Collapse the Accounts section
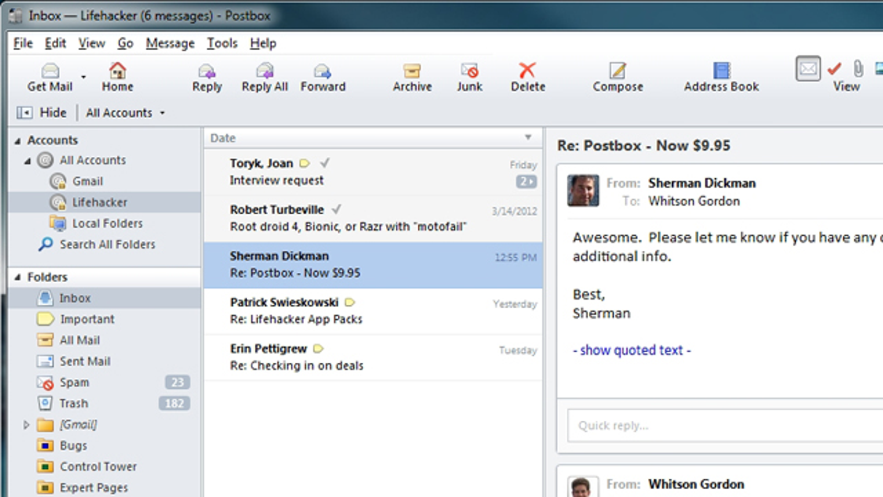883x497 pixels. tap(18, 141)
